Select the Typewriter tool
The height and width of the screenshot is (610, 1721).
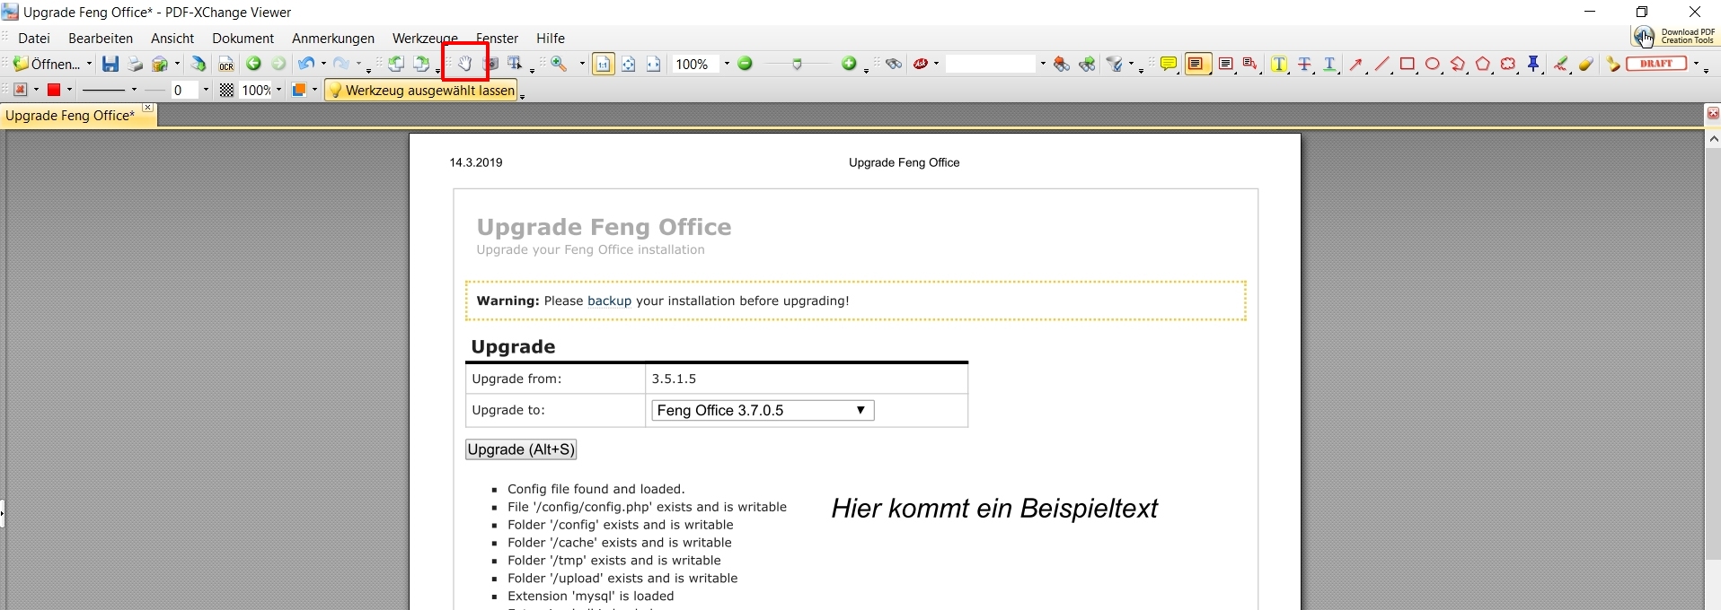[1197, 64]
